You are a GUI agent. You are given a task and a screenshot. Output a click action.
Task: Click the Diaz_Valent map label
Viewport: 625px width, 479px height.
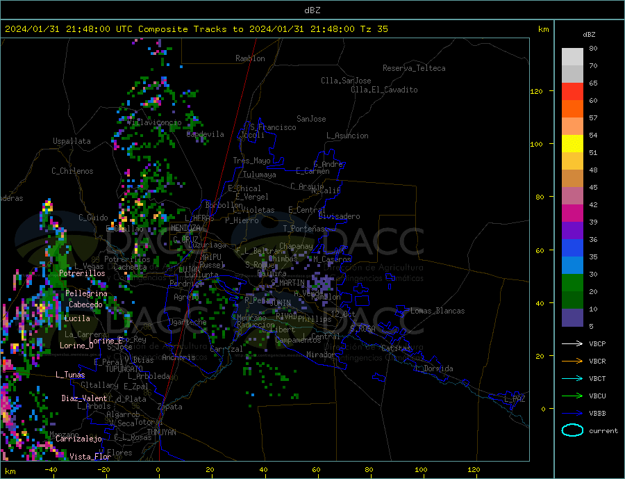point(84,398)
